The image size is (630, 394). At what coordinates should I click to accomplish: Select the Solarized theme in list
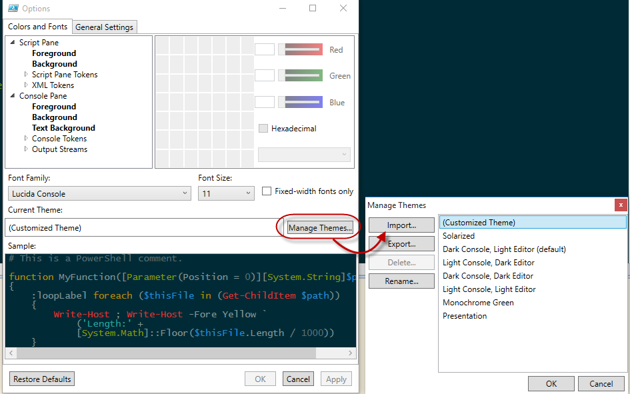[459, 236]
